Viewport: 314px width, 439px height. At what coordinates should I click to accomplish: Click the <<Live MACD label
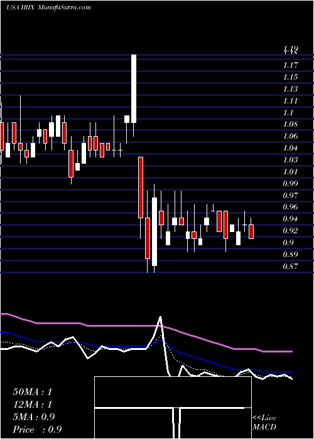[264, 423]
